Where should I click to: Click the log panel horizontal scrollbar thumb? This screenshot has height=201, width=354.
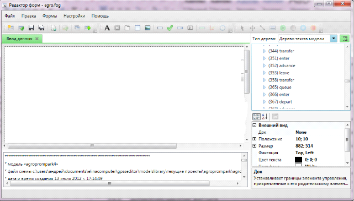point(109,183)
